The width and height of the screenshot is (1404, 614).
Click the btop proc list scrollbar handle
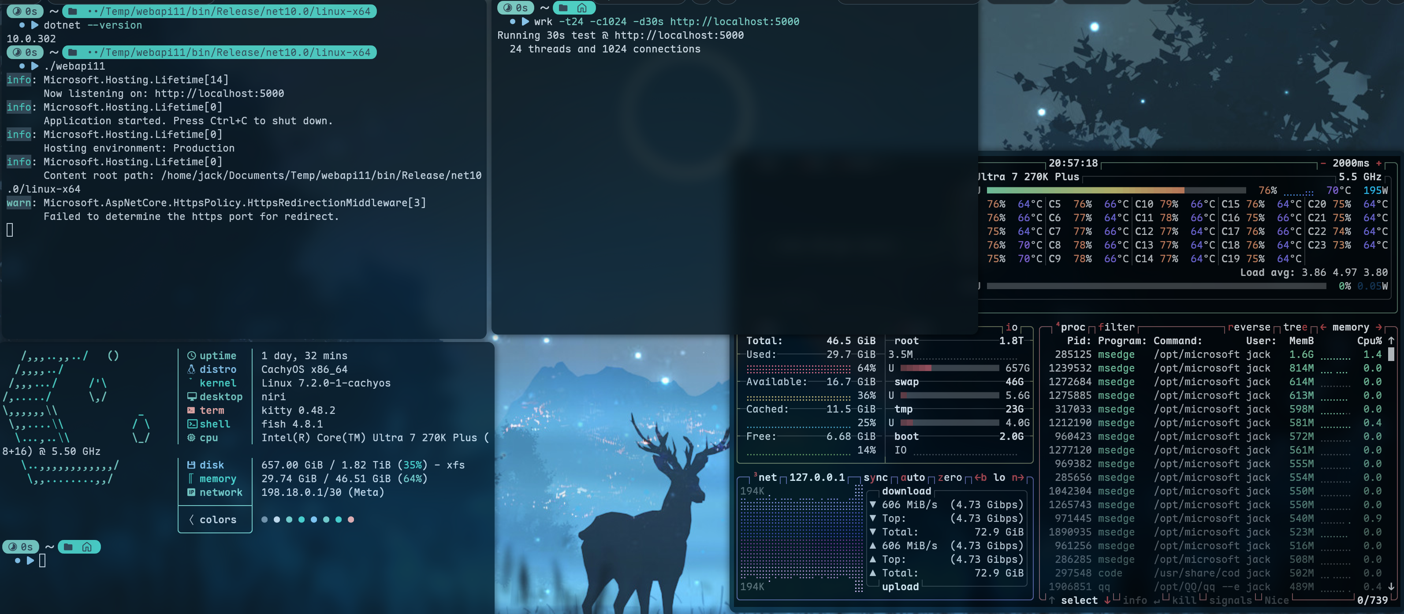point(1391,354)
